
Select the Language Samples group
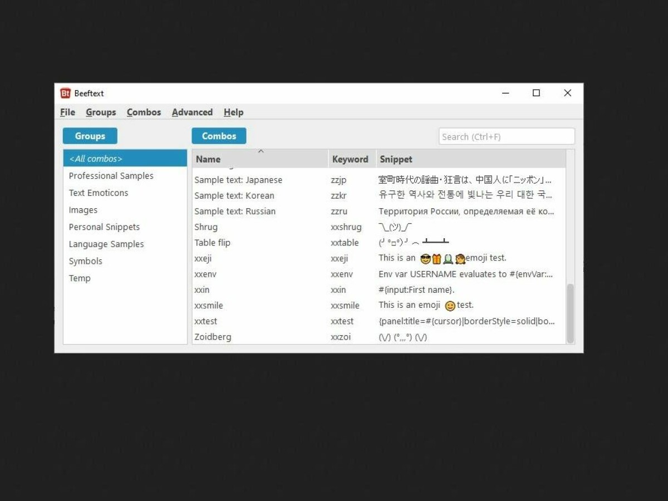tap(106, 244)
